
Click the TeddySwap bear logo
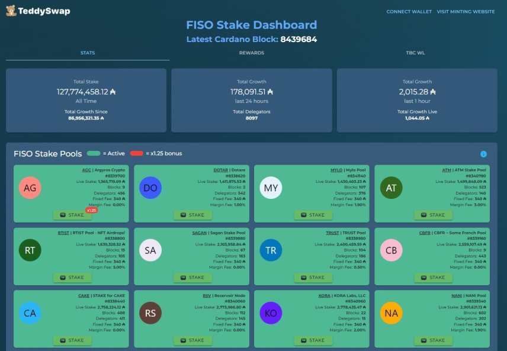(11, 11)
